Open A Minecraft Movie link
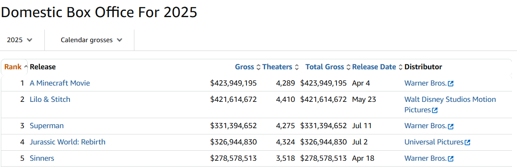Screen dimensions: 517x167 [60, 83]
